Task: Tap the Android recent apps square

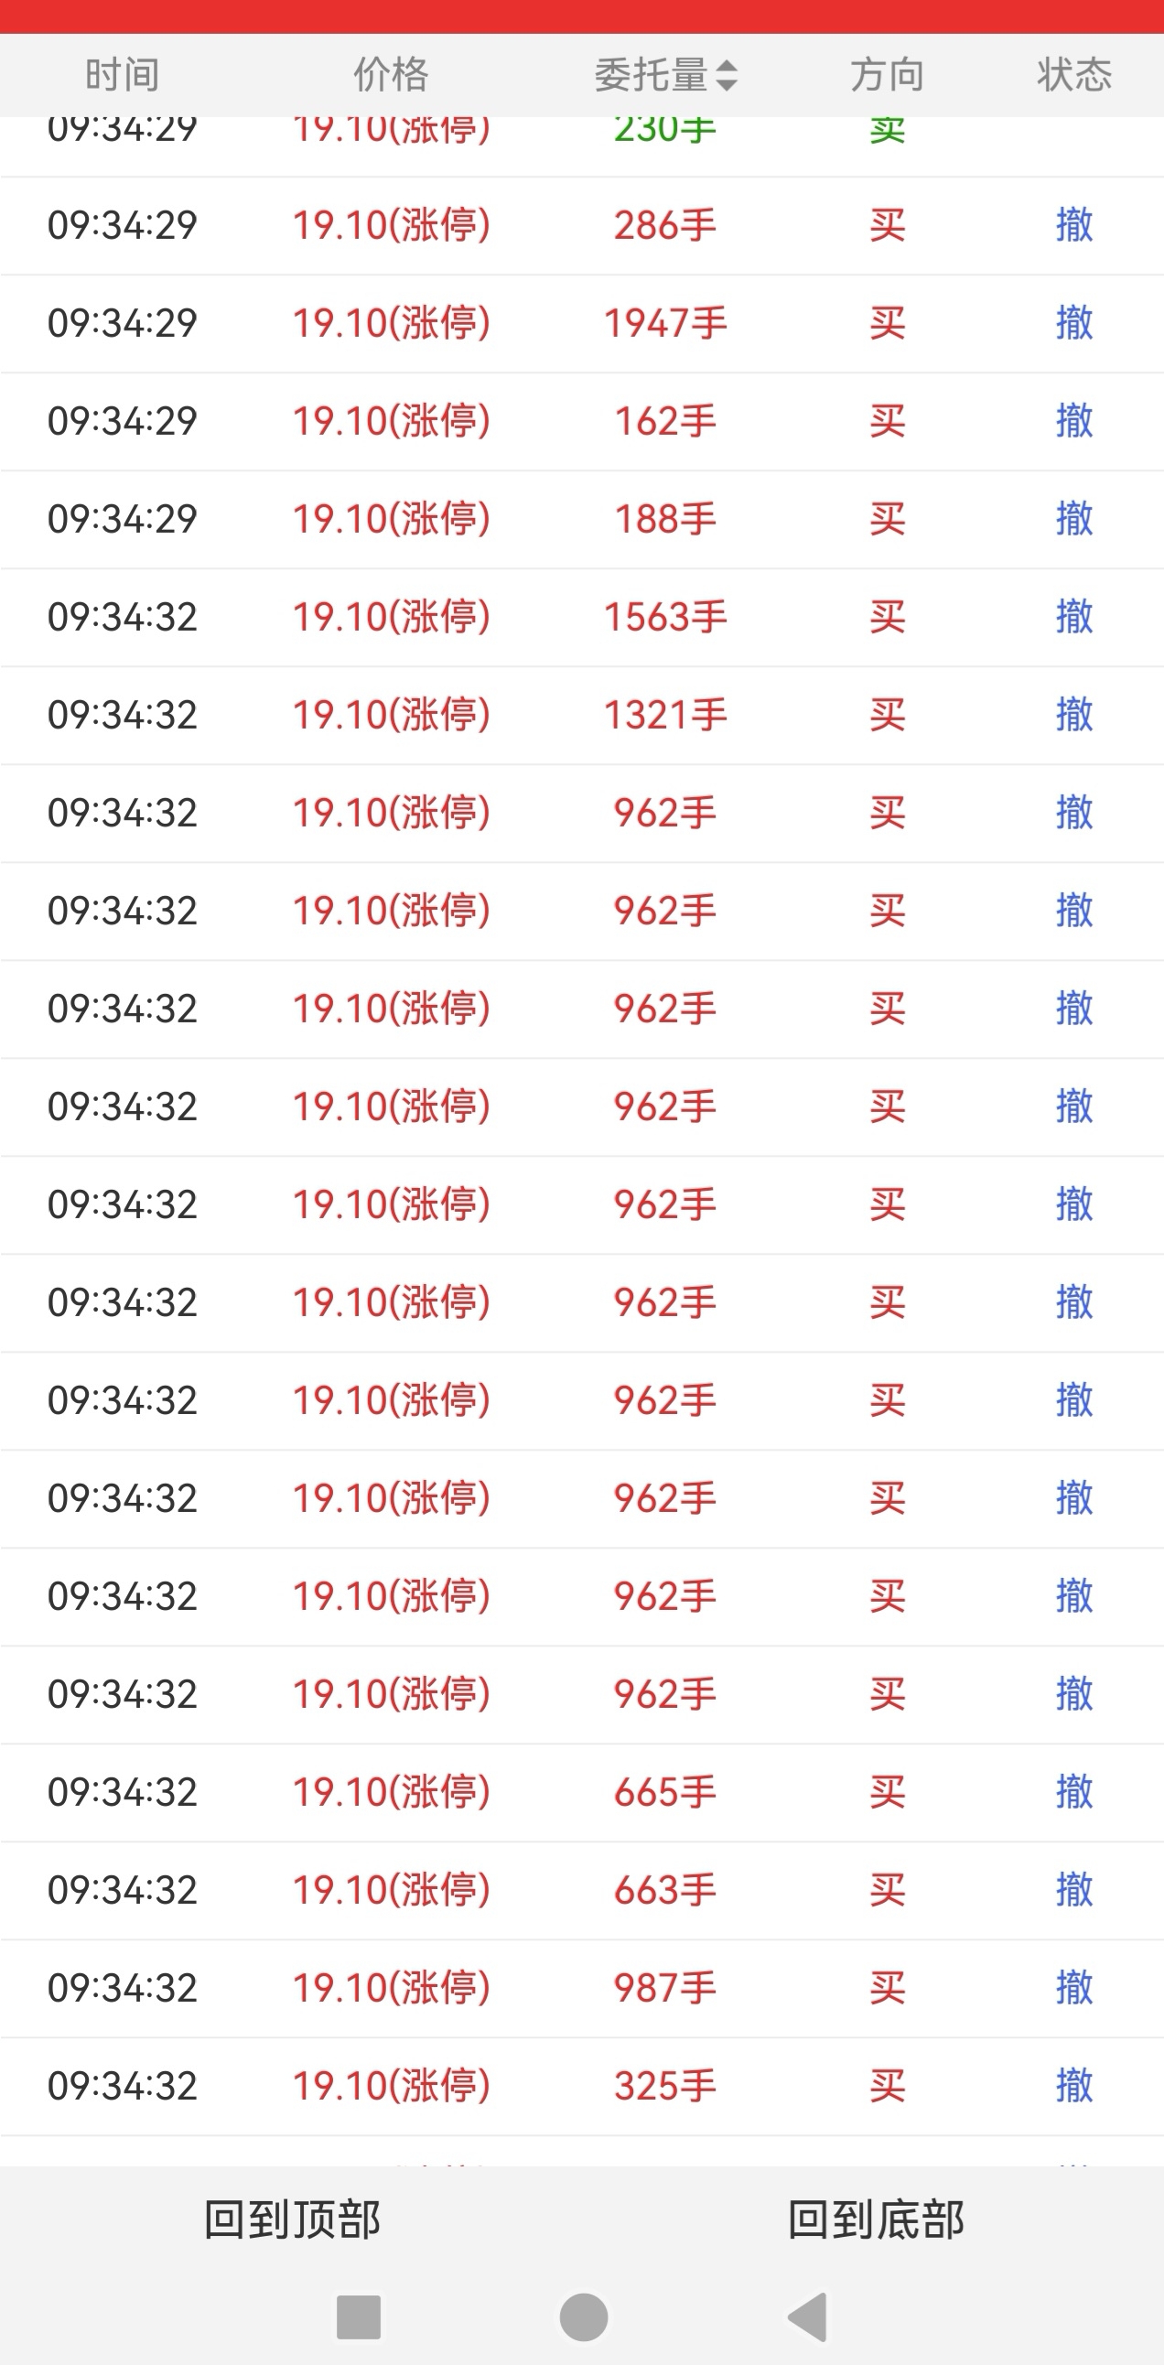Action: 359,2316
